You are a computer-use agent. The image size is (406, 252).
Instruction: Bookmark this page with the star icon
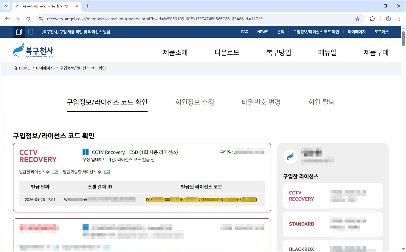click(x=357, y=19)
